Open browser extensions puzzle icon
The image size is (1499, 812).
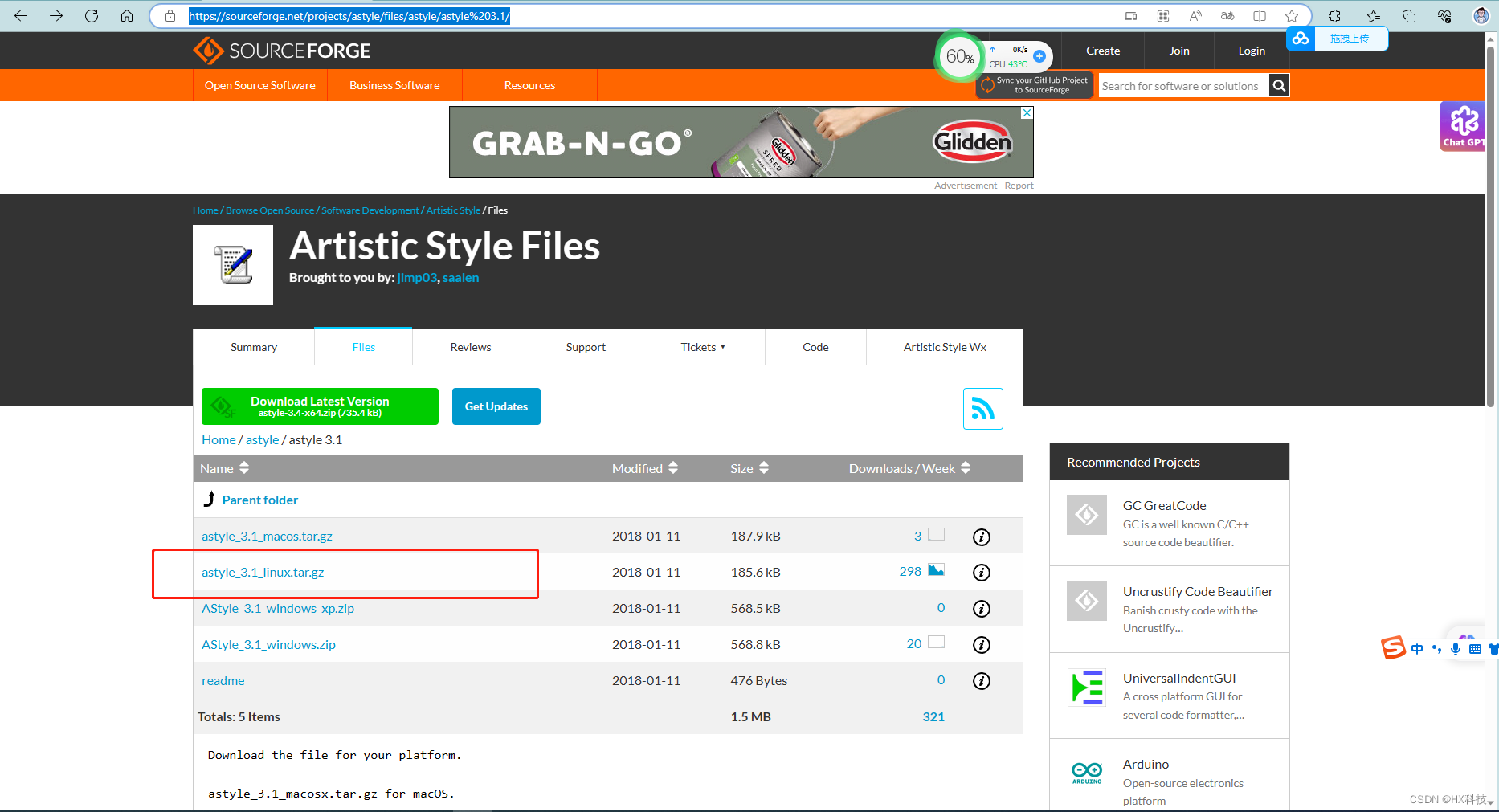(1334, 16)
